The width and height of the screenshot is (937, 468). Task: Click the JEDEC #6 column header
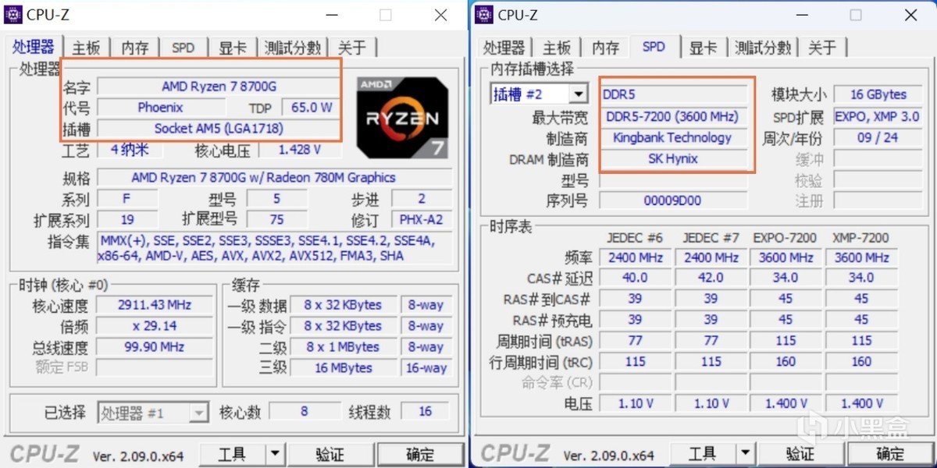634,238
